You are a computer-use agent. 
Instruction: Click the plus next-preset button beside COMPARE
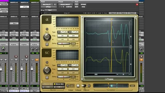[x=61, y=7]
